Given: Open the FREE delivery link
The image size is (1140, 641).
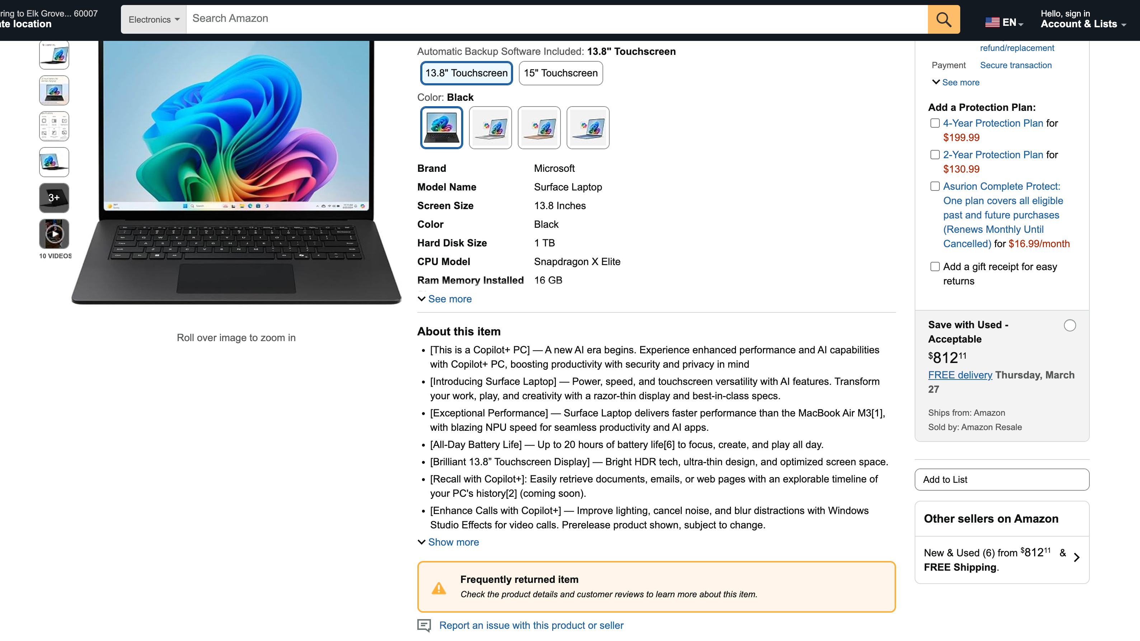Looking at the screenshot, I should 960,375.
